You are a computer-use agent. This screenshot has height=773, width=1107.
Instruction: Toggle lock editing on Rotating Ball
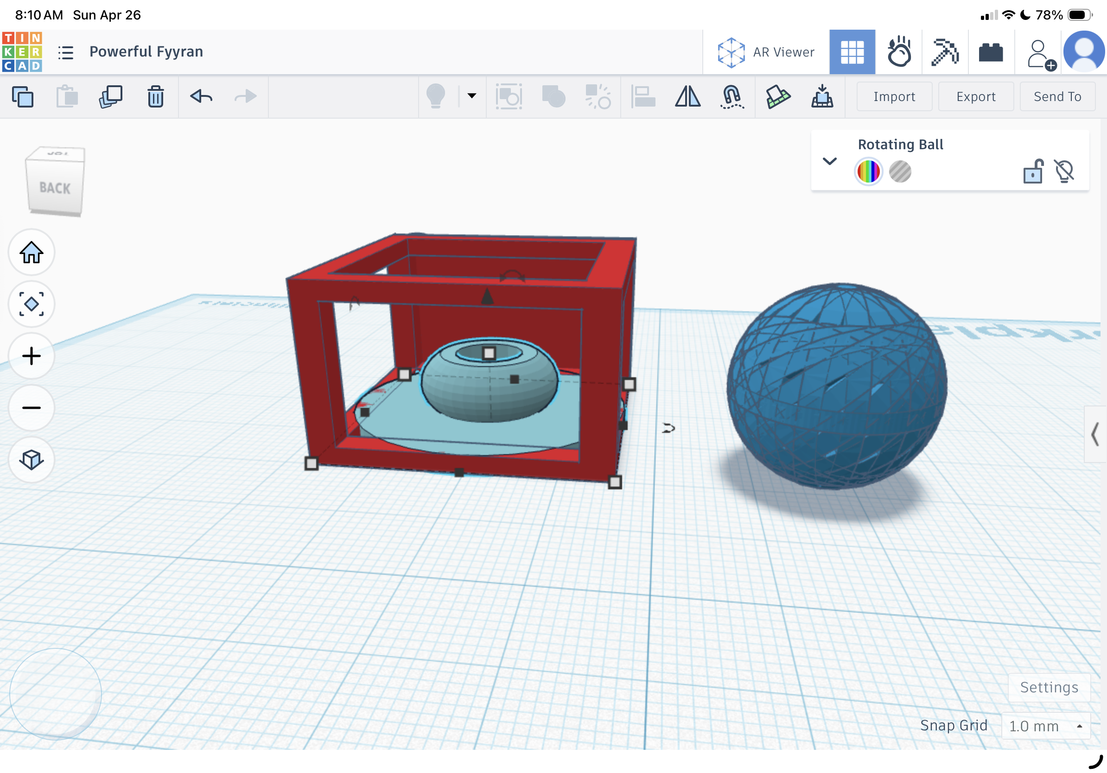tap(1033, 171)
